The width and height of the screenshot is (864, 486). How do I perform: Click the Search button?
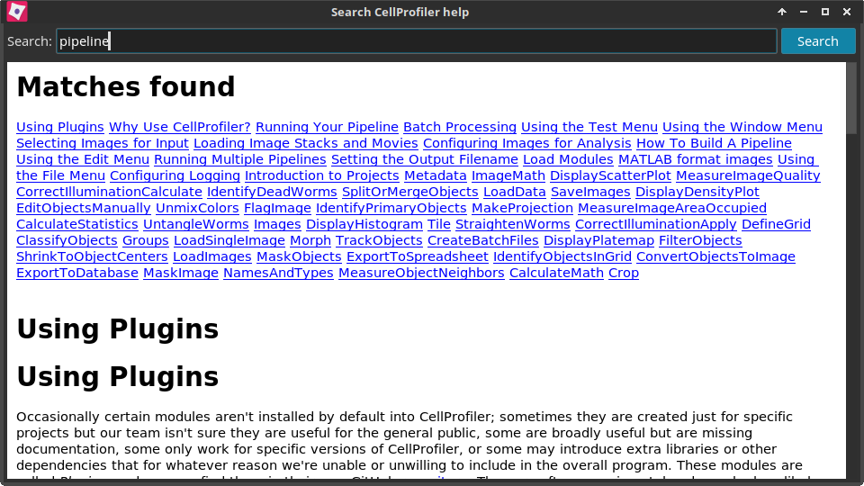[x=818, y=41]
